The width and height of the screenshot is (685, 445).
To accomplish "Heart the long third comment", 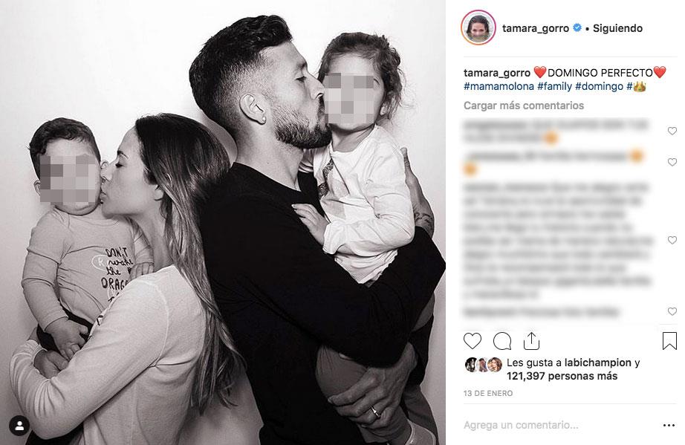I will [x=672, y=240].
